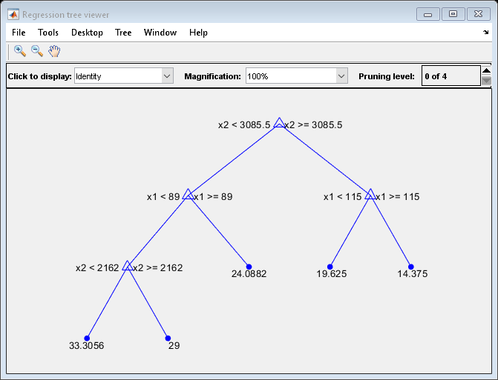Click the x1 < 115 branch node triangle
The width and height of the screenshot is (498, 380).
point(370,195)
